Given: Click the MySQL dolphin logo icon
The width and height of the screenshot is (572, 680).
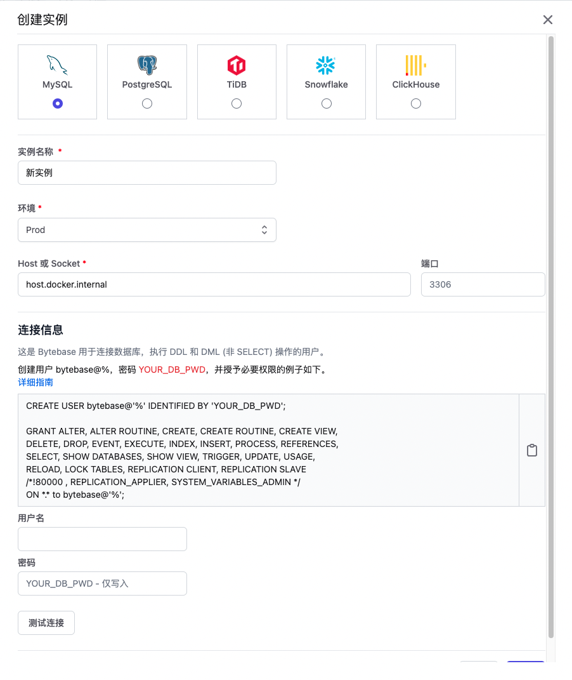Looking at the screenshot, I should (57, 65).
